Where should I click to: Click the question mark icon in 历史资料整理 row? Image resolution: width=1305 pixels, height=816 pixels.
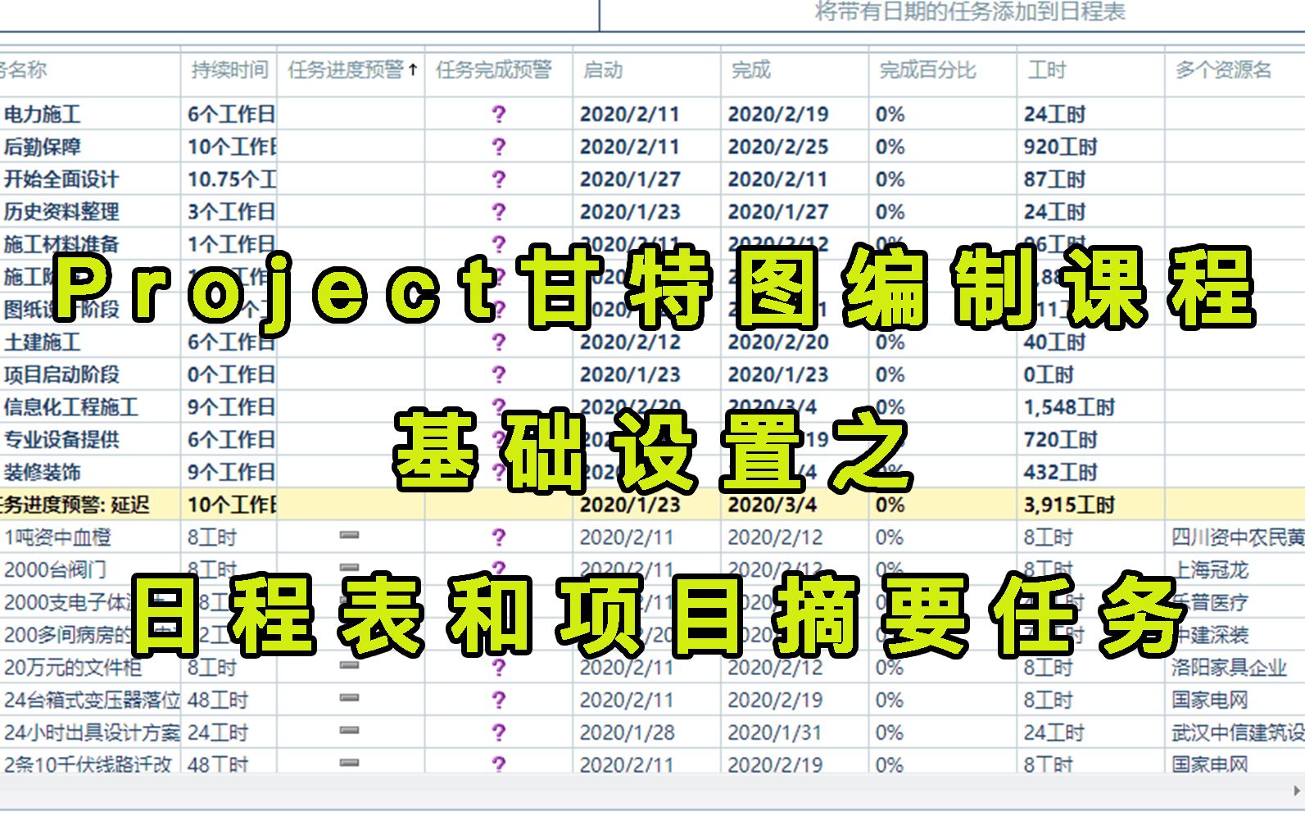pos(499,211)
